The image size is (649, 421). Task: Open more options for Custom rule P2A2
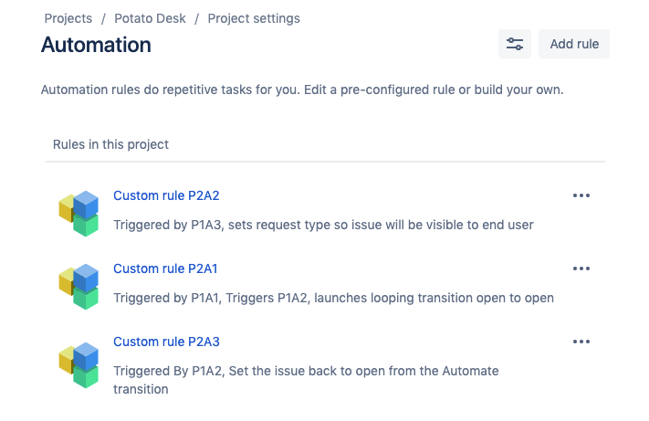click(x=581, y=195)
